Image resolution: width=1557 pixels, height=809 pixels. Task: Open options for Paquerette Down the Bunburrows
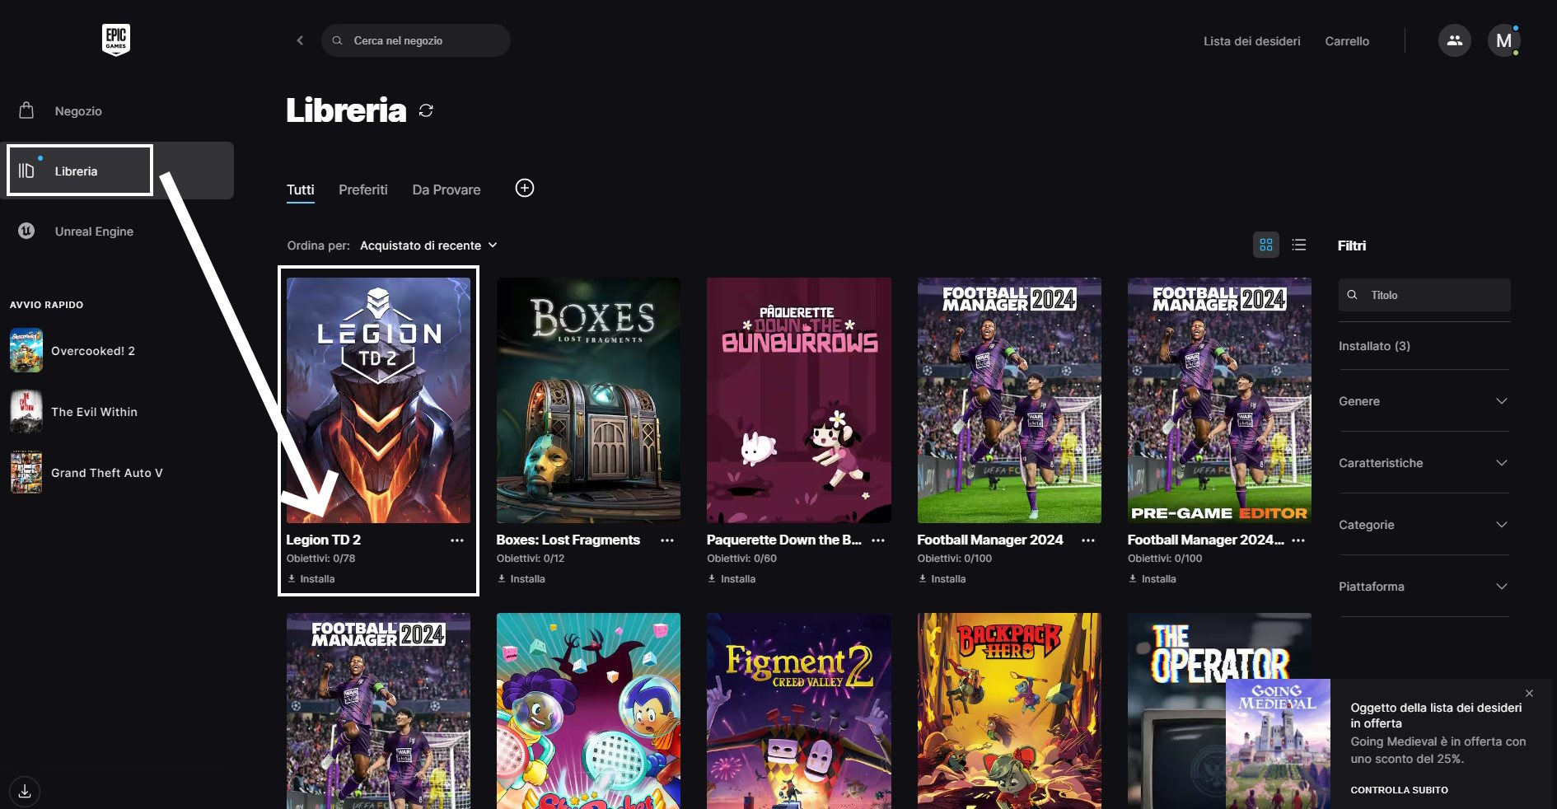tap(878, 540)
